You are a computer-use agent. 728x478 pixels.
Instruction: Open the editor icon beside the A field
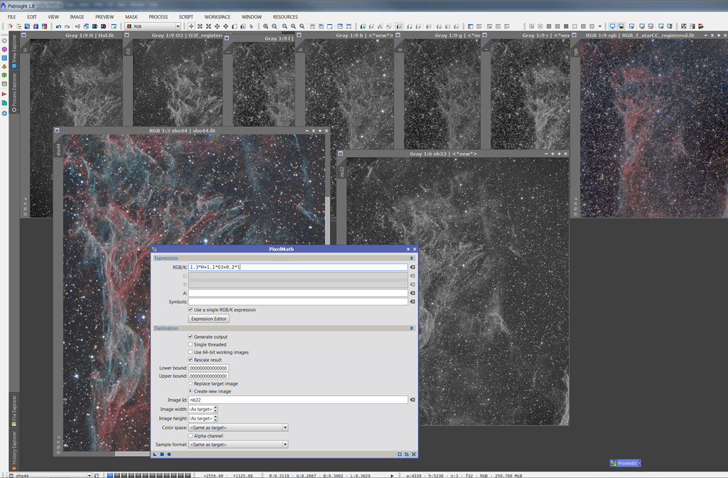[x=412, y=293]
